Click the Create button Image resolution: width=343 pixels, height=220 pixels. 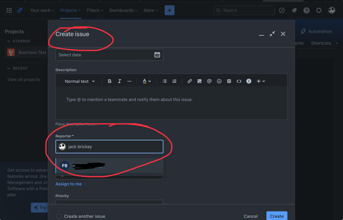point(277,216)
